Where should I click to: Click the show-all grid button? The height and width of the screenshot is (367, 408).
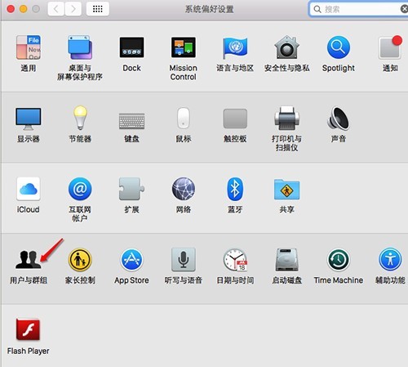[98, 9]
